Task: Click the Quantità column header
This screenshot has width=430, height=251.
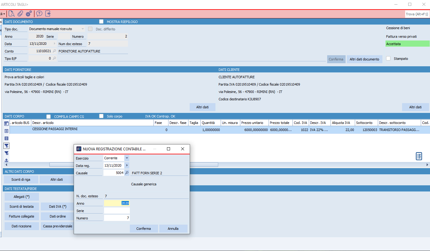Action: pyautogui.click(x=211, y=123)
